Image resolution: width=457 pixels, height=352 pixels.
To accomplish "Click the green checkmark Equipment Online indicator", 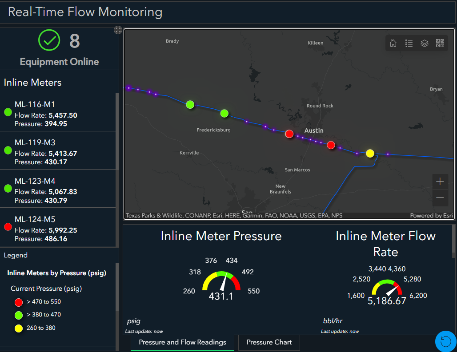I will point(49,40).
